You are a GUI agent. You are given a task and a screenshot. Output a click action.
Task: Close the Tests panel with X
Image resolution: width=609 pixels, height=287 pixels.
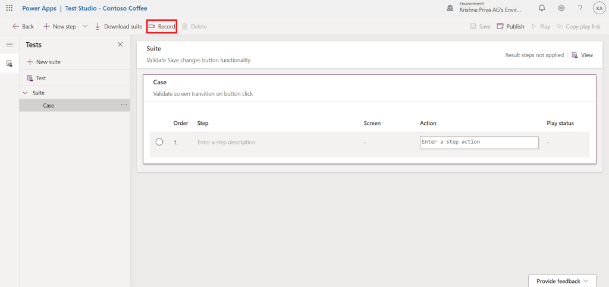[x=120, y=45]
